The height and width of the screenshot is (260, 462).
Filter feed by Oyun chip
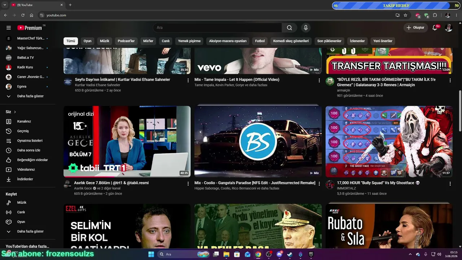coord(88,41)
